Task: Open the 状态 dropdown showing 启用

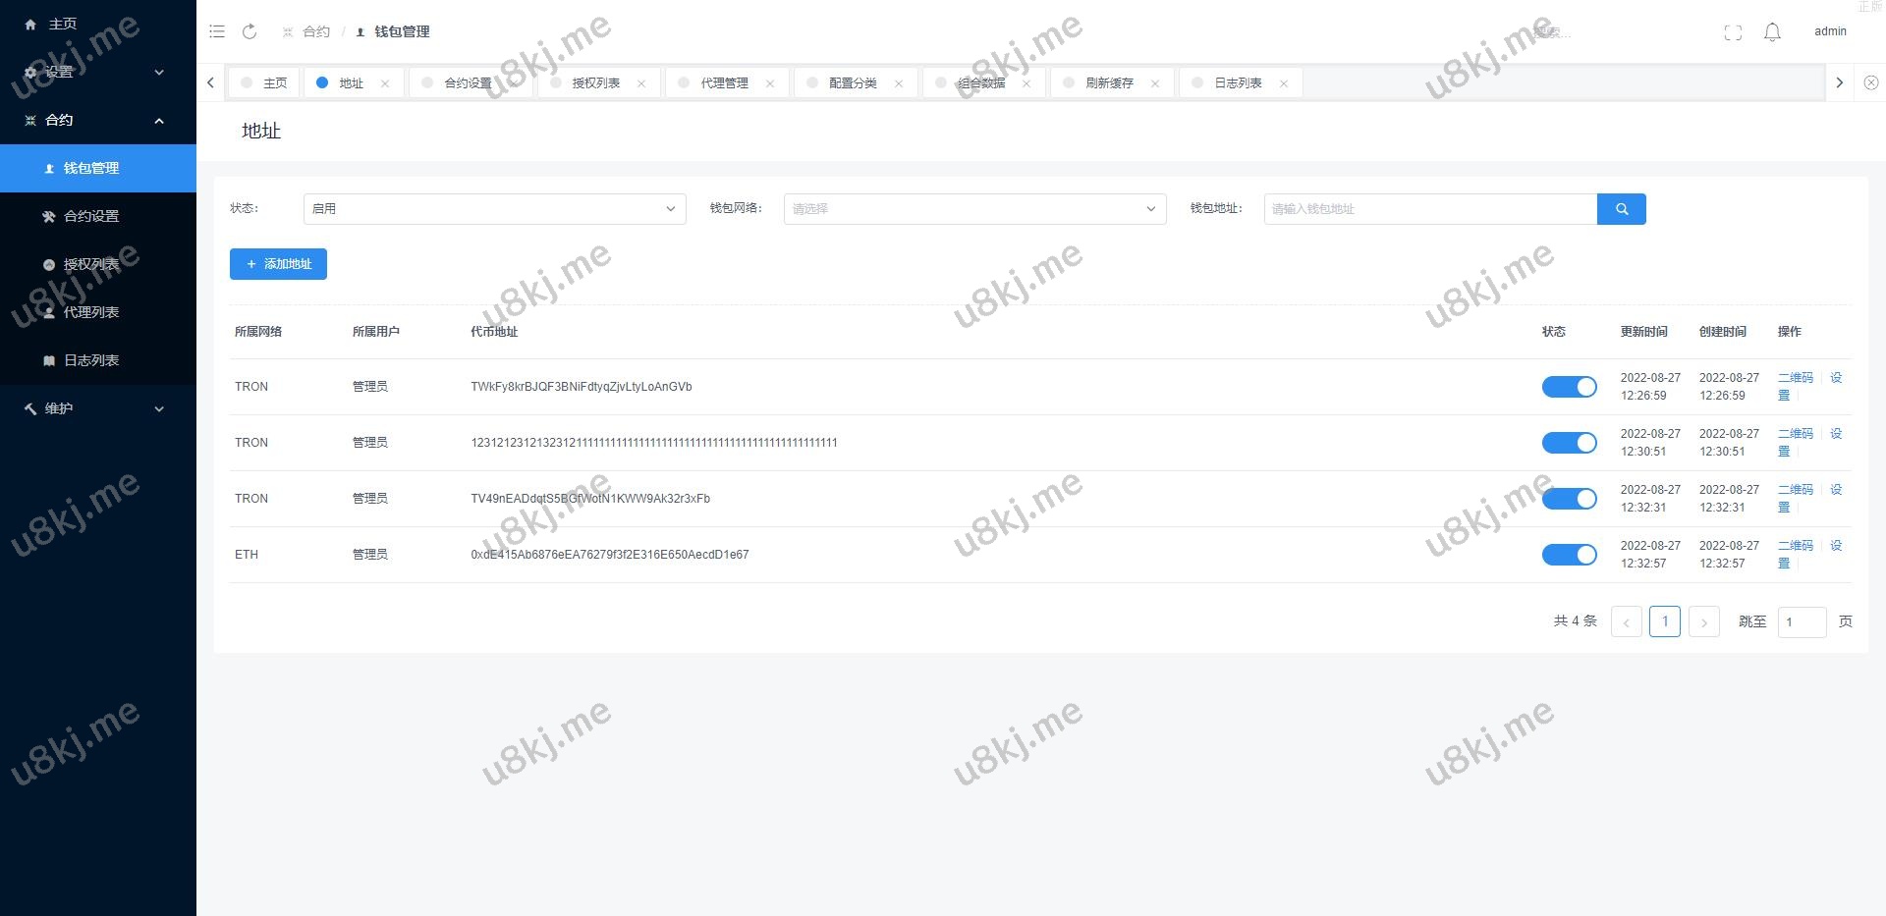Action: coord(494,209)
